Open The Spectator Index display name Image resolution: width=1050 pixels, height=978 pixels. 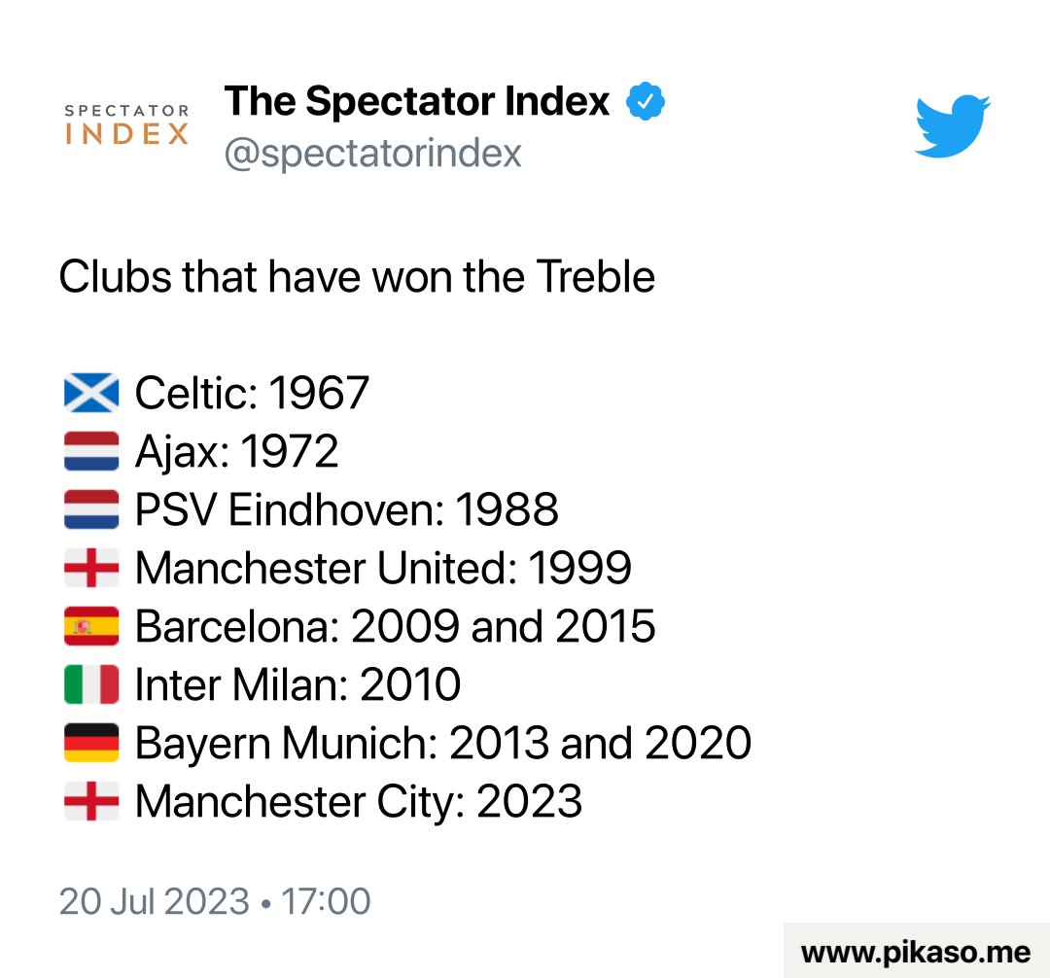click(417, 101)
